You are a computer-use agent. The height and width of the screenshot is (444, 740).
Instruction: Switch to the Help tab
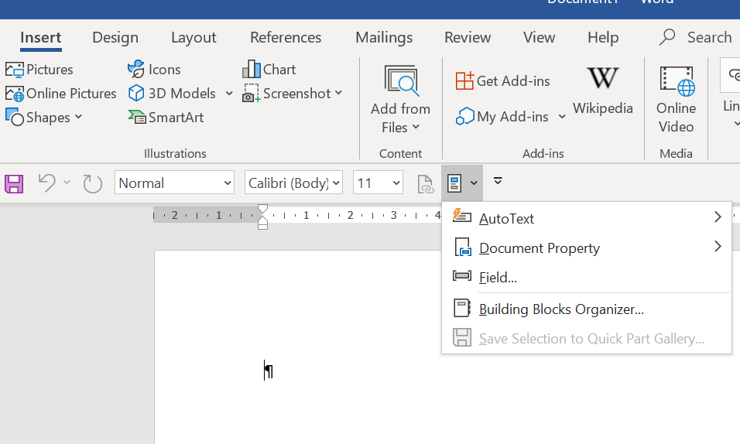(603, 37)
